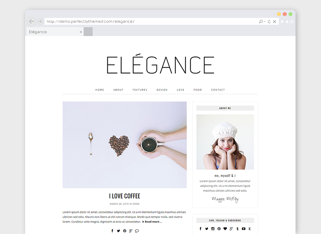Click the URL address bar field
321x234 pixels.
151,21
